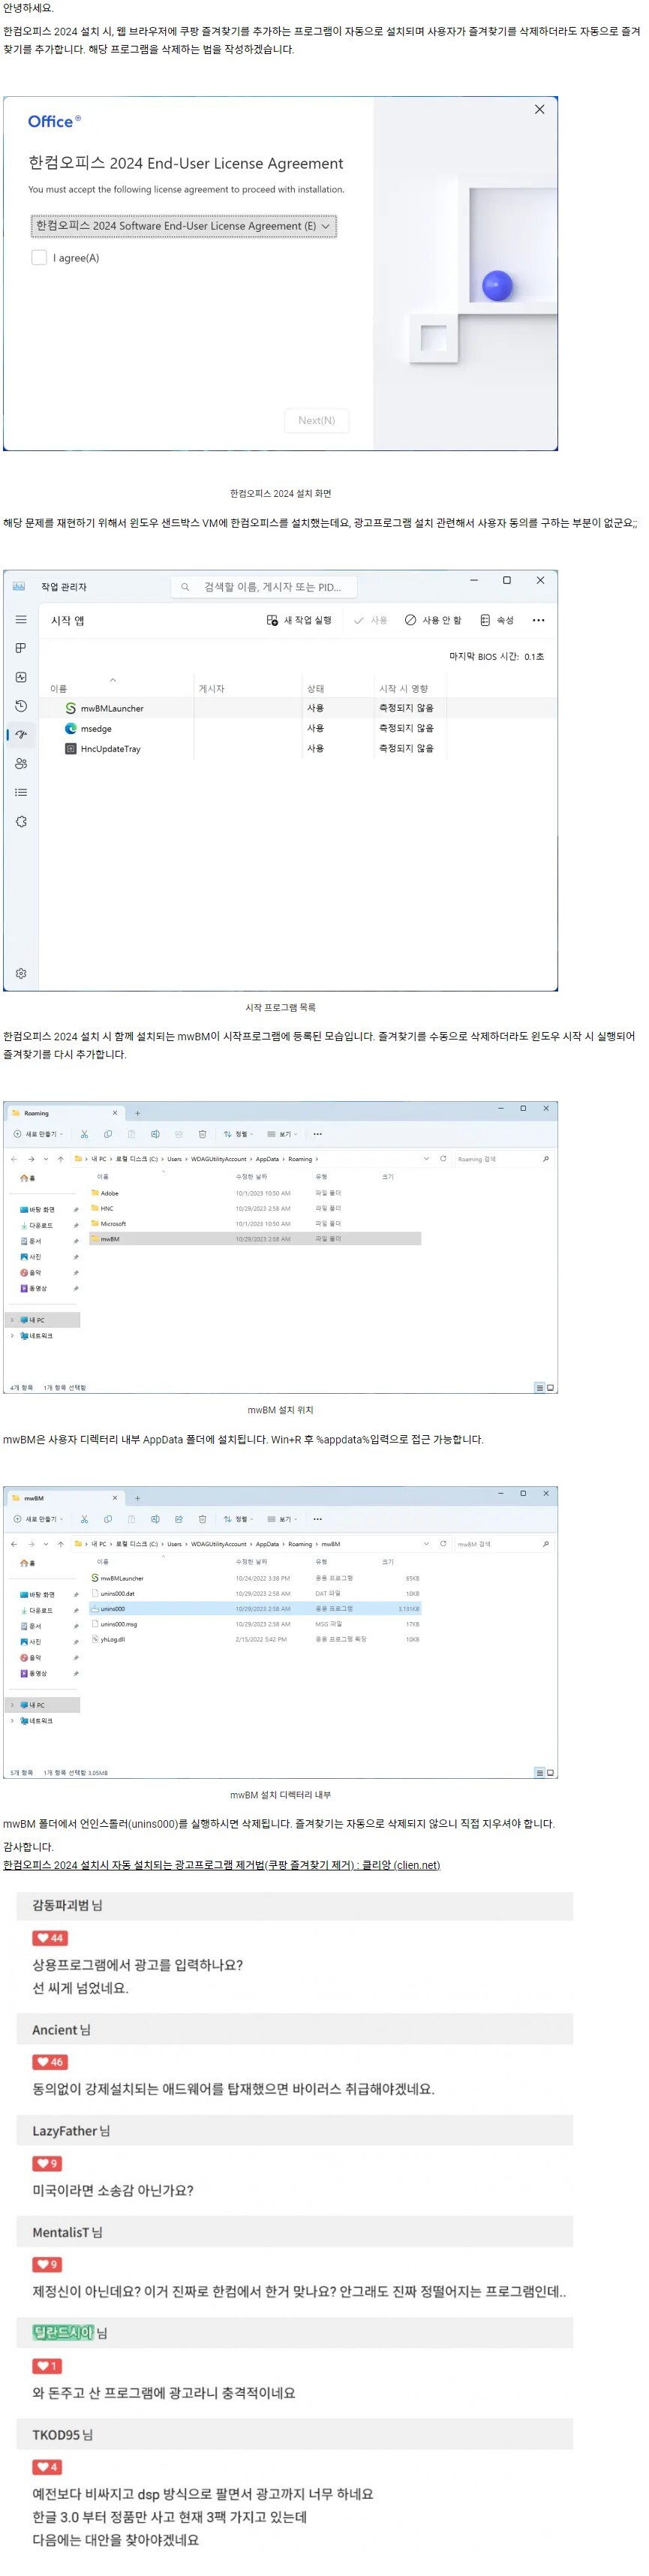The width and height of the screenshot is (649, 2576).
Task: Open View dropdown in mwBM window toolbar
Action: 282,1519
